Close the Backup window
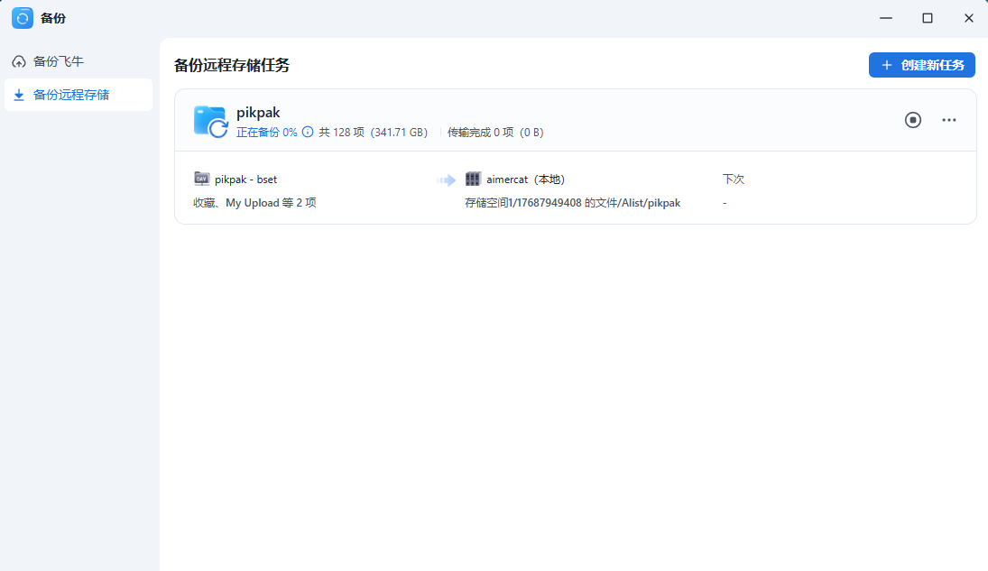Viewport: 988px width, 571px height. [969, 18]
